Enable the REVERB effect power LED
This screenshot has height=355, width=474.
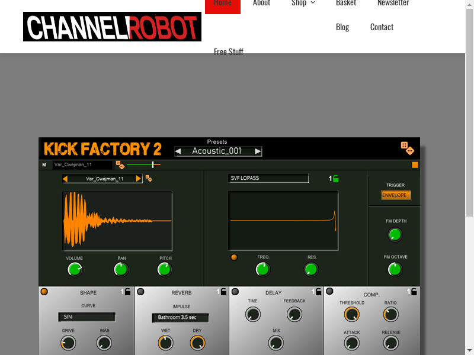pos(140,292)
